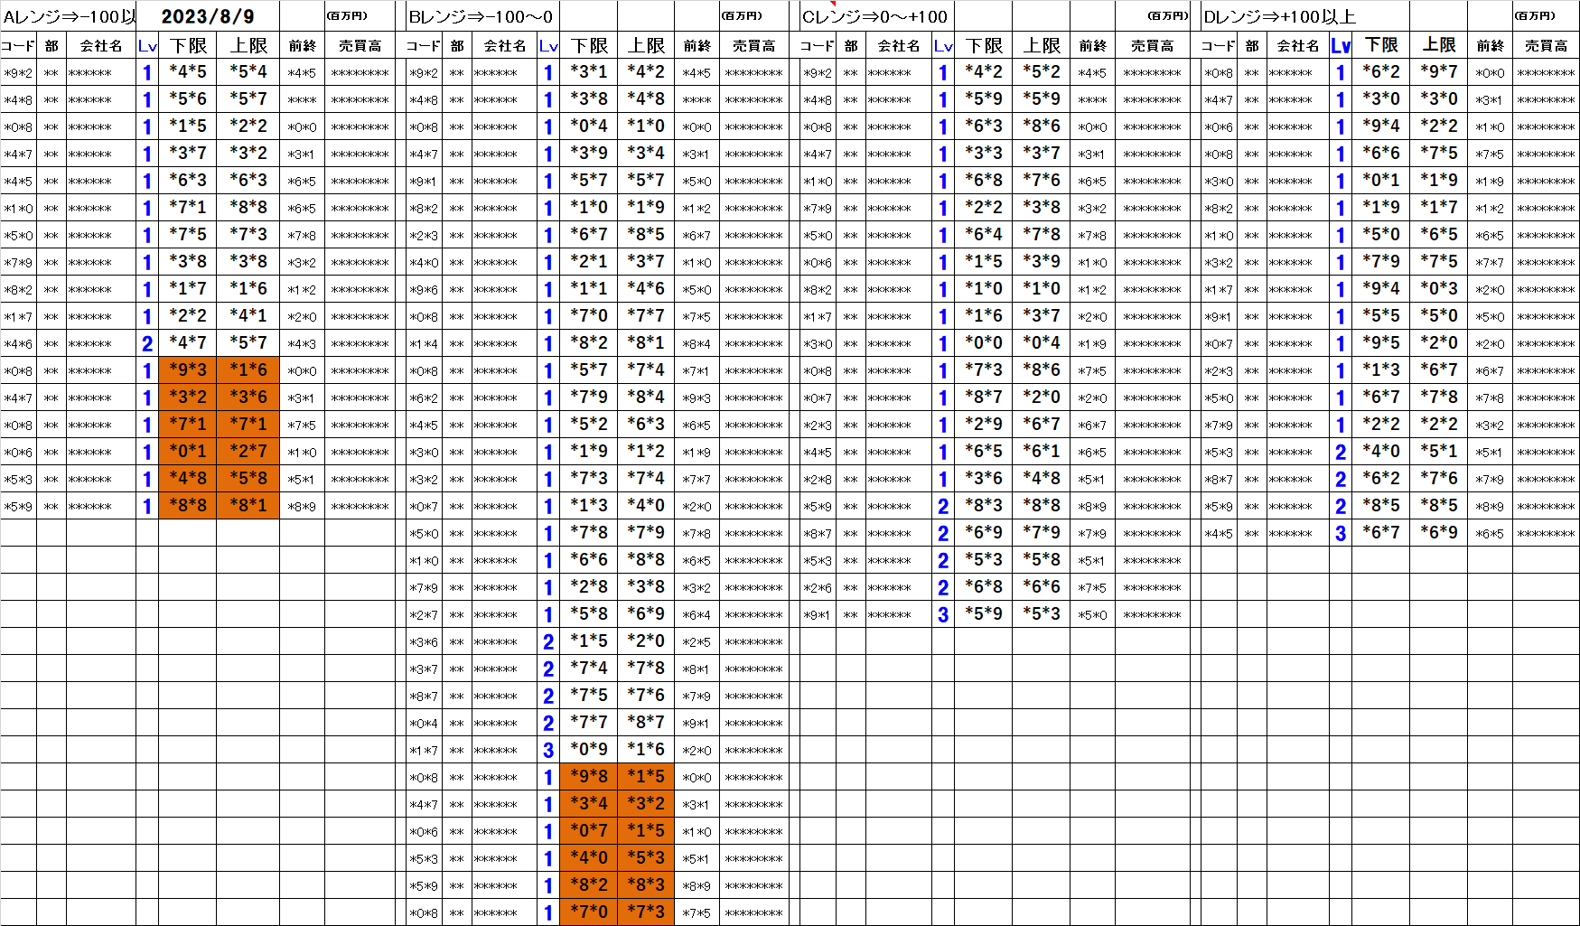Click *6*6 in C range 上限 column

[x=1042, y=587]
